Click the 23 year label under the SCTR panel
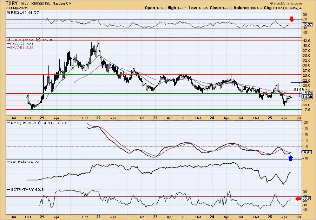The image size is (316, 220). pyautogui.click(x=155, y=217)
